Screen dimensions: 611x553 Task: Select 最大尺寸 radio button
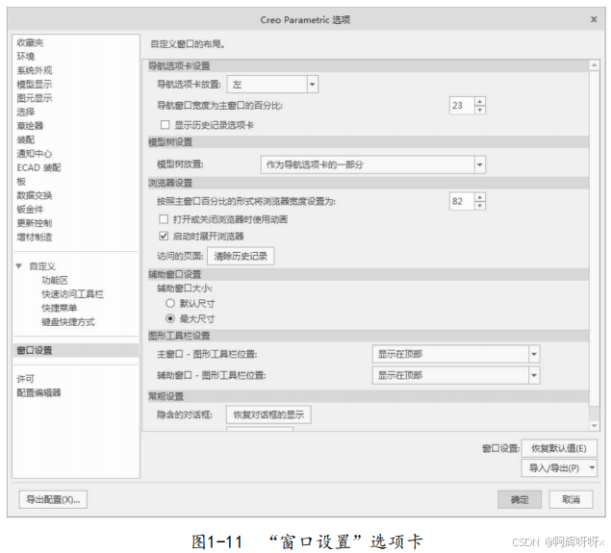(x=170, y=318)
